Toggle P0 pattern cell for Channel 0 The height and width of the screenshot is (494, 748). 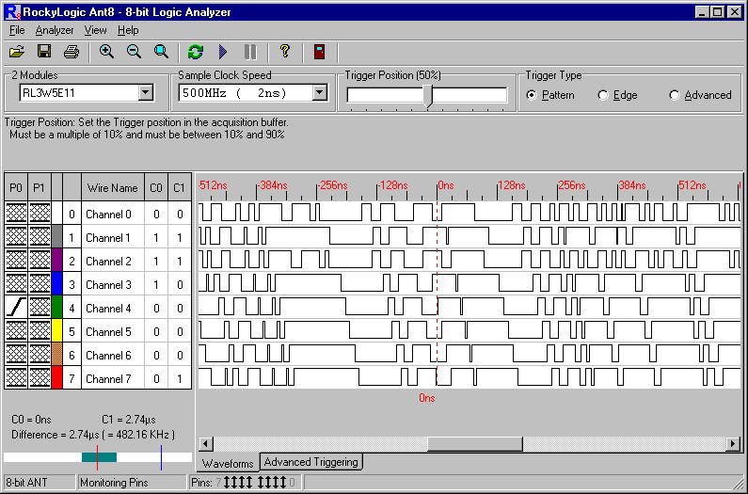pyautogui.click(x=16, y=214)
